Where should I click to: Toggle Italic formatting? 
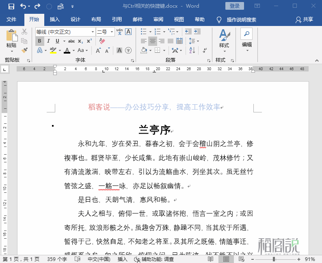tap(48, 41)
